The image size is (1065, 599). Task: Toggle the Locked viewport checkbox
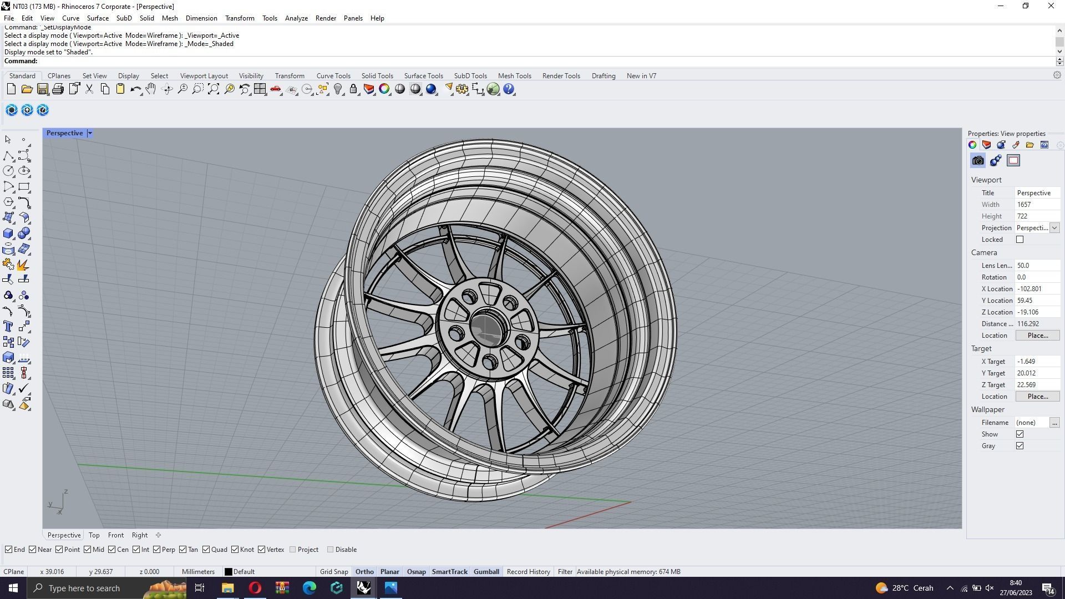pyautogui.click(x=1020, y=240)
